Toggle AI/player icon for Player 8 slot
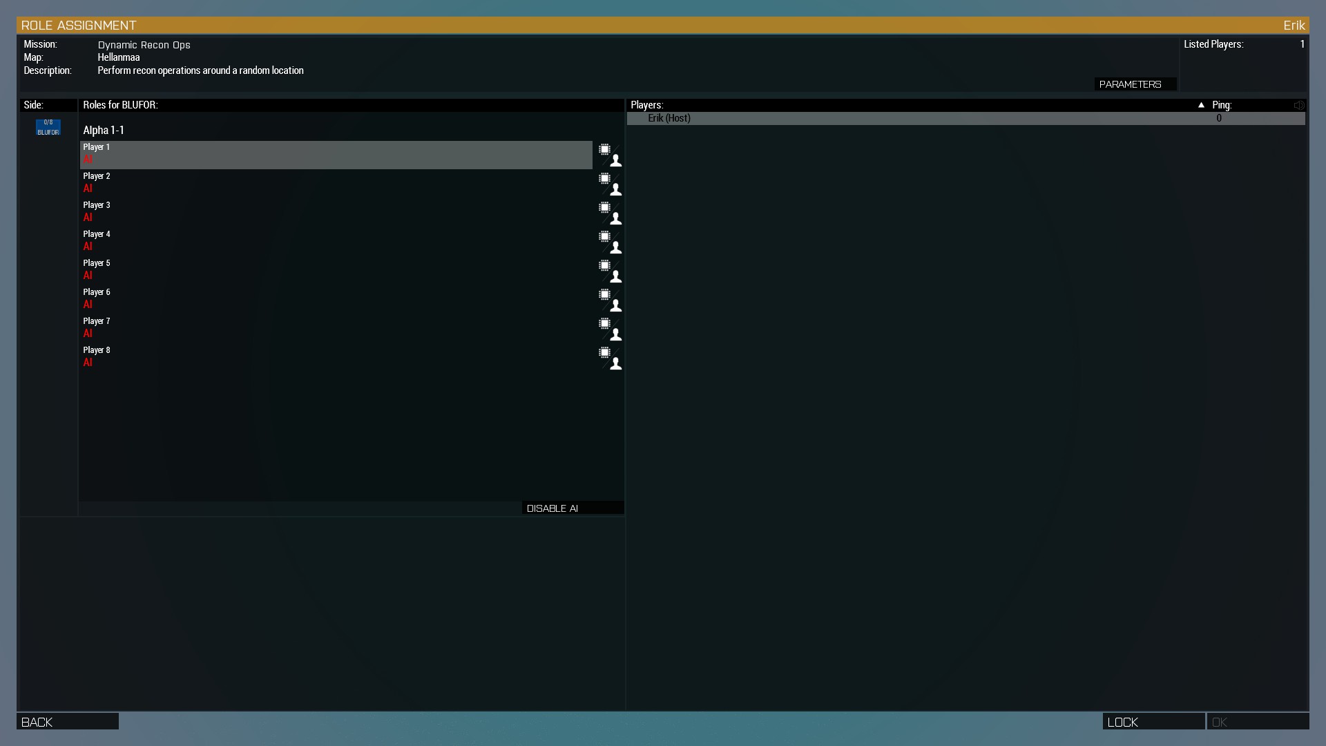The width and height of the screenshot is (1326, 746). pos(610,358)
